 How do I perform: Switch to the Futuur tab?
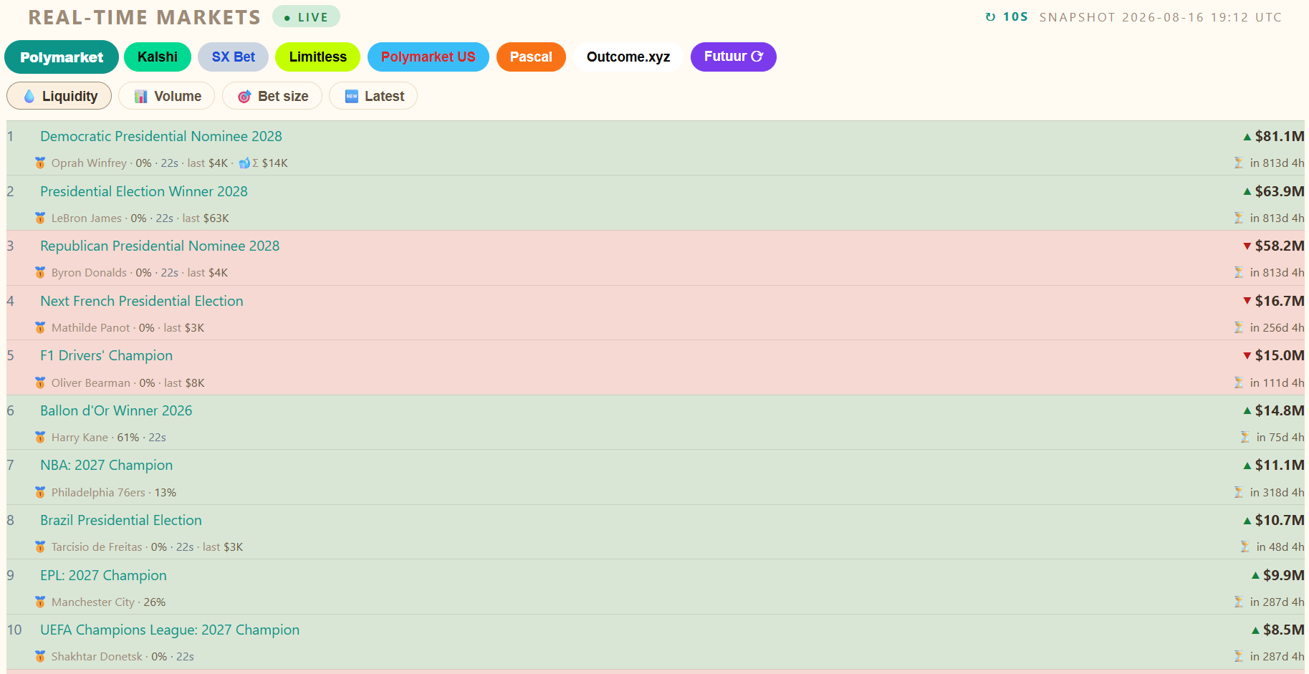tap(734, 57)
